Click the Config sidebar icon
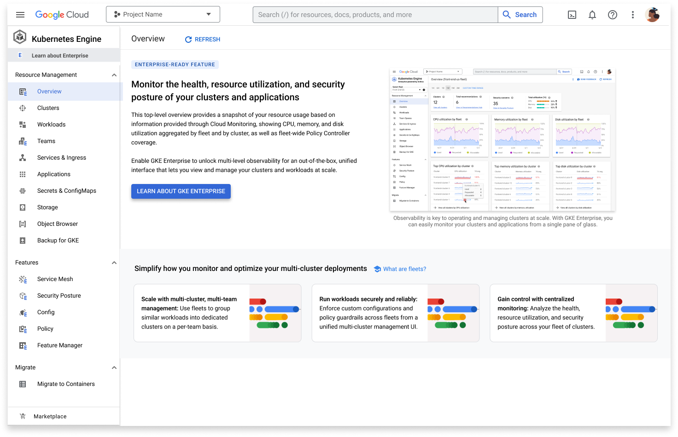 23,312
